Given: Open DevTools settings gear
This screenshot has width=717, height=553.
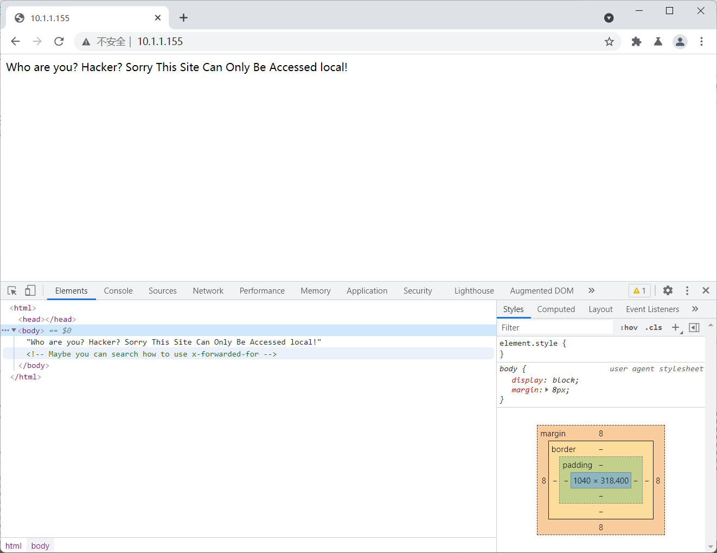Looking at the screenshot, I should (x=668, y=290).
